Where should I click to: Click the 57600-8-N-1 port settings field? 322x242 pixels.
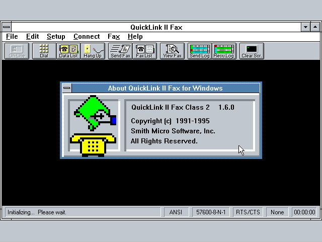[211, 212]
